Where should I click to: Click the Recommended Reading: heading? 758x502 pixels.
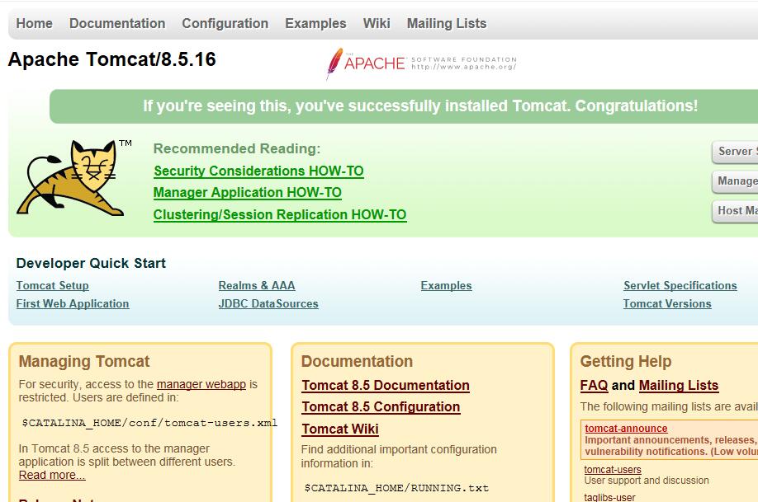(237, 148)
